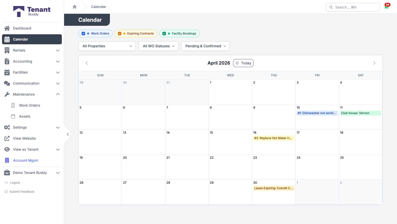Open the All WO Statuses dropdown
397x224 pixels.
click(158, 46)
